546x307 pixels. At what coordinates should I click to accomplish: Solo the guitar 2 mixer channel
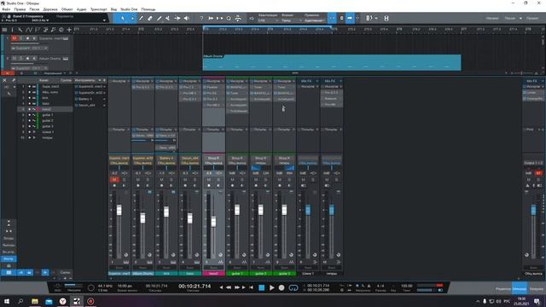(265, 180)
